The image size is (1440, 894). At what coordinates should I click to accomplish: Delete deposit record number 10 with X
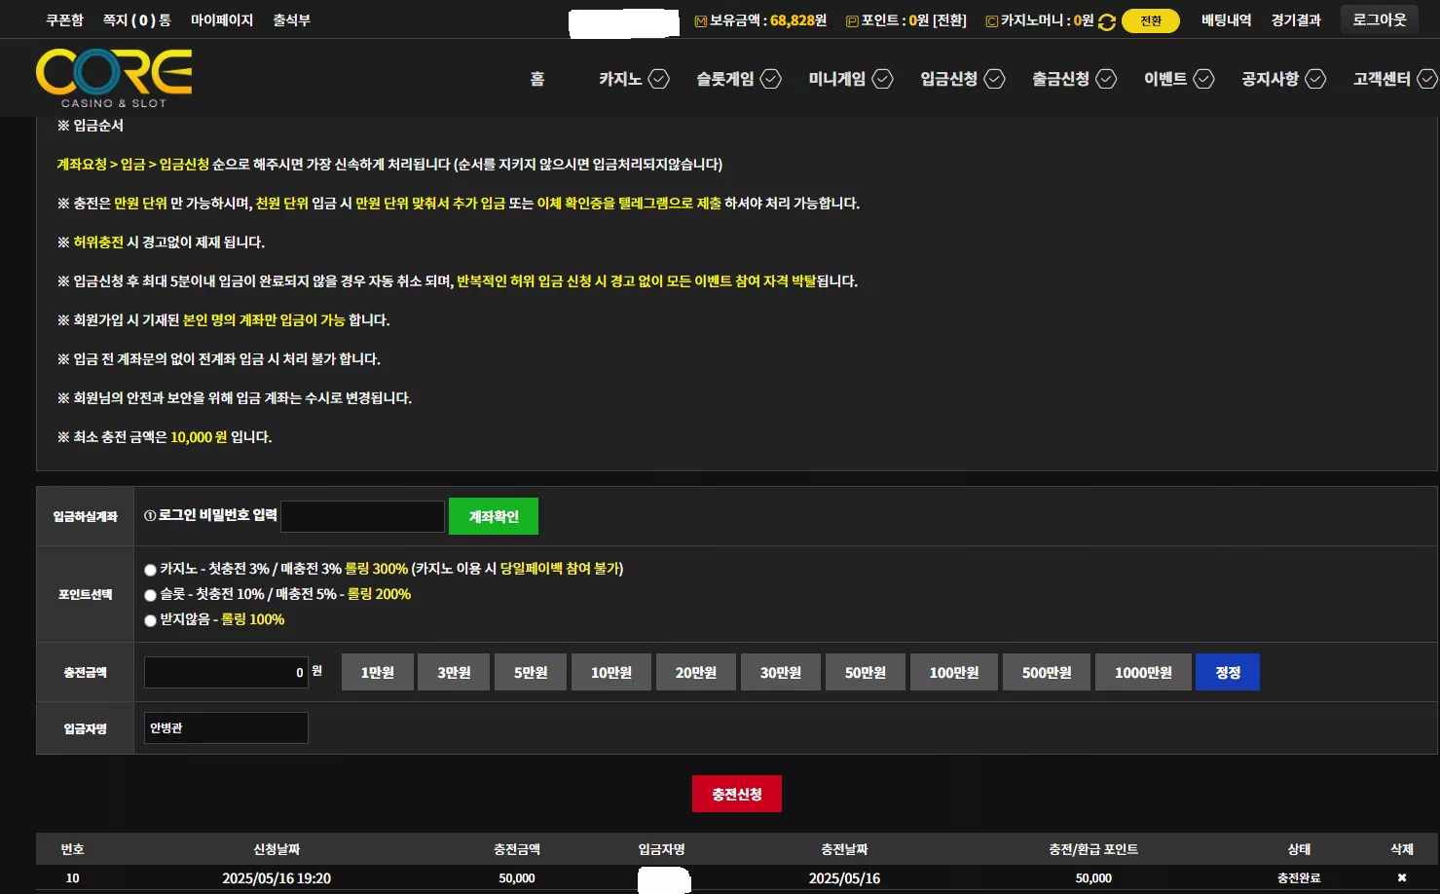(1401, 877)
